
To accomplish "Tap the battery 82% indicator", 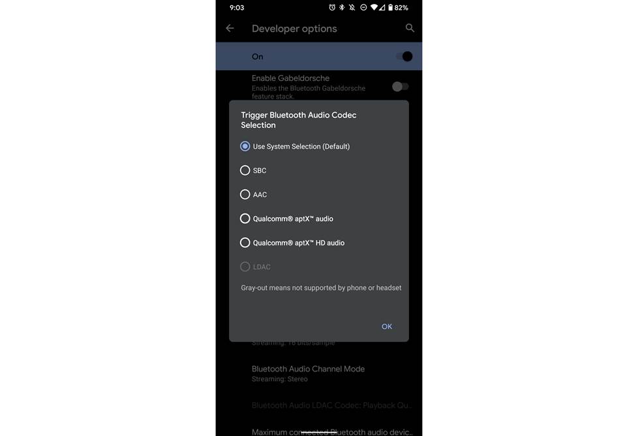I will [397, 7].
